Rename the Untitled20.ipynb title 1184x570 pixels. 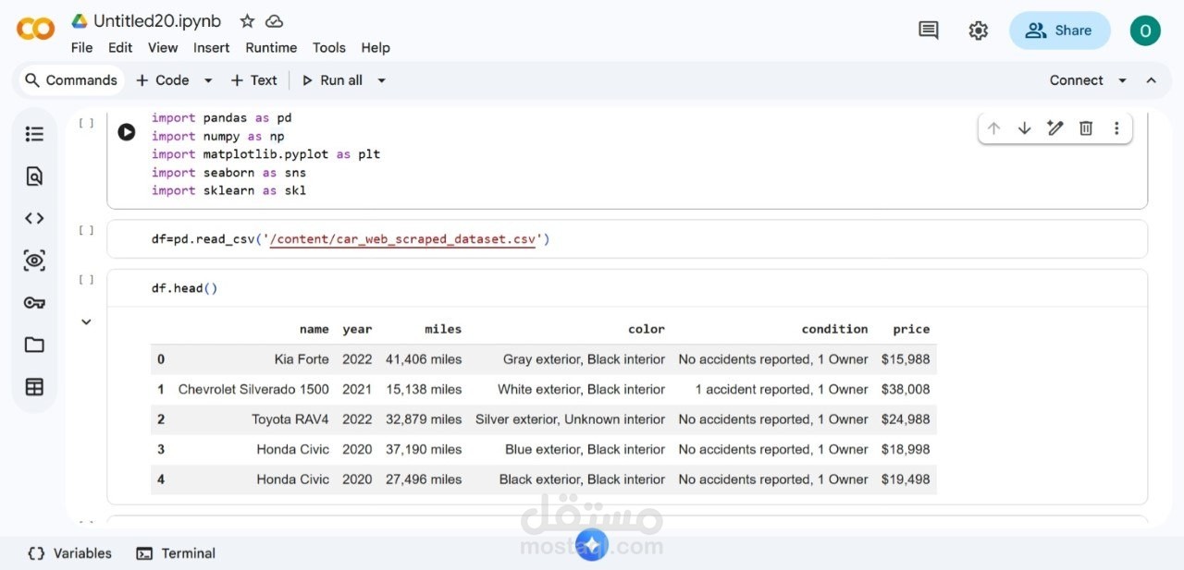(157, 21)
